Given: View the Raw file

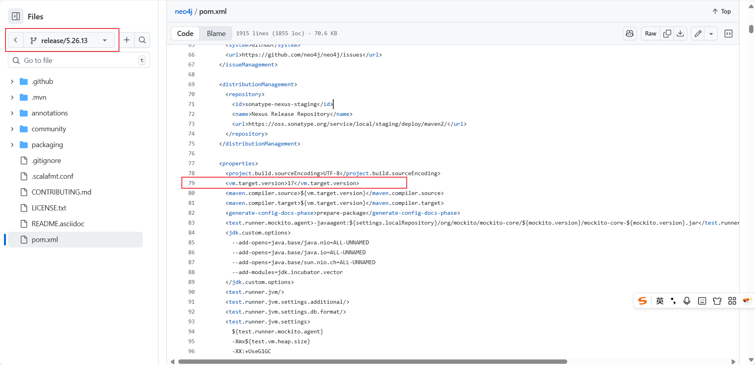Looking at the screenshot, I should click(650, 34).
